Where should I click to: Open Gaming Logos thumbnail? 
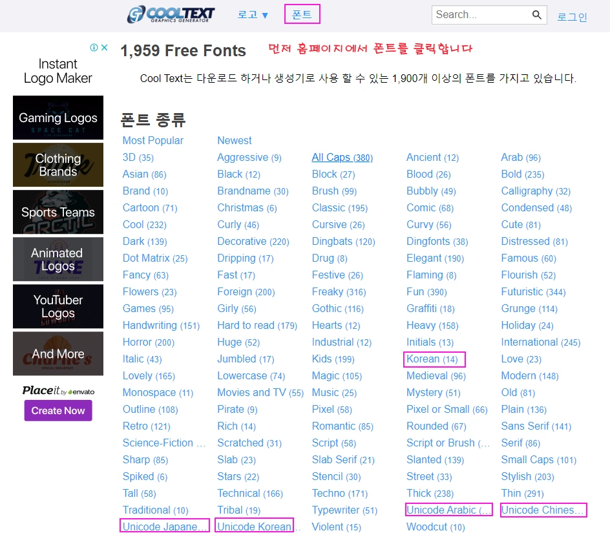pos(58,118)
